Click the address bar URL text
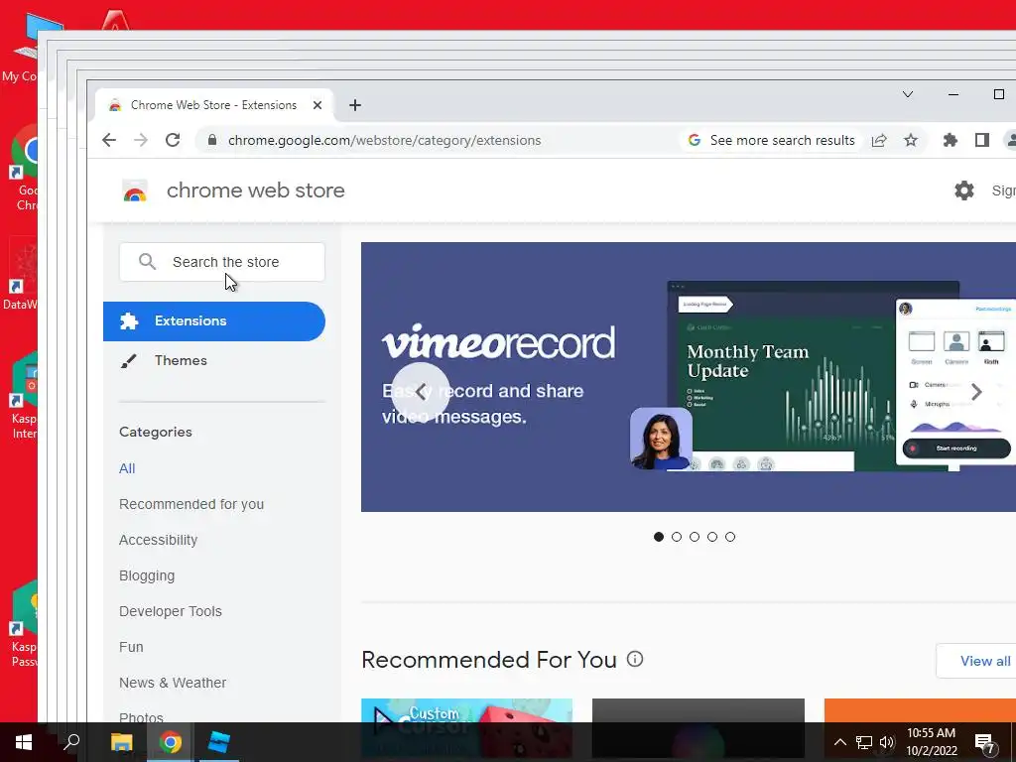The height and width of the screenshot is (762, 1016). tap(384, 140)
